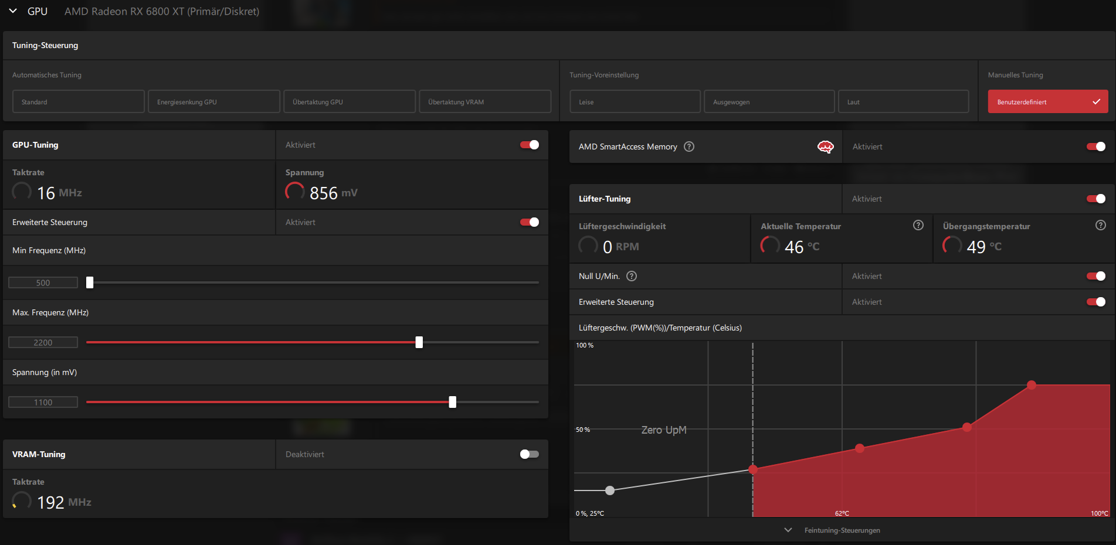Click the checkmark on Benutzerdefiniert

coord(1096,101)
